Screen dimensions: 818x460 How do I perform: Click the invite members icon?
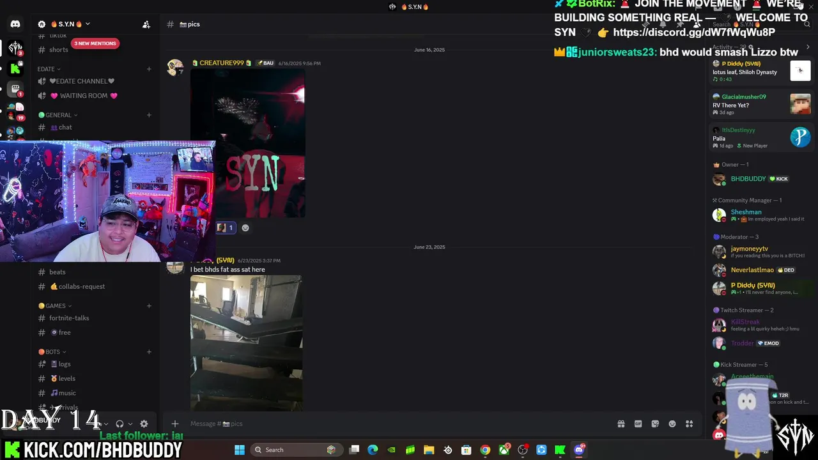(146, 24)
